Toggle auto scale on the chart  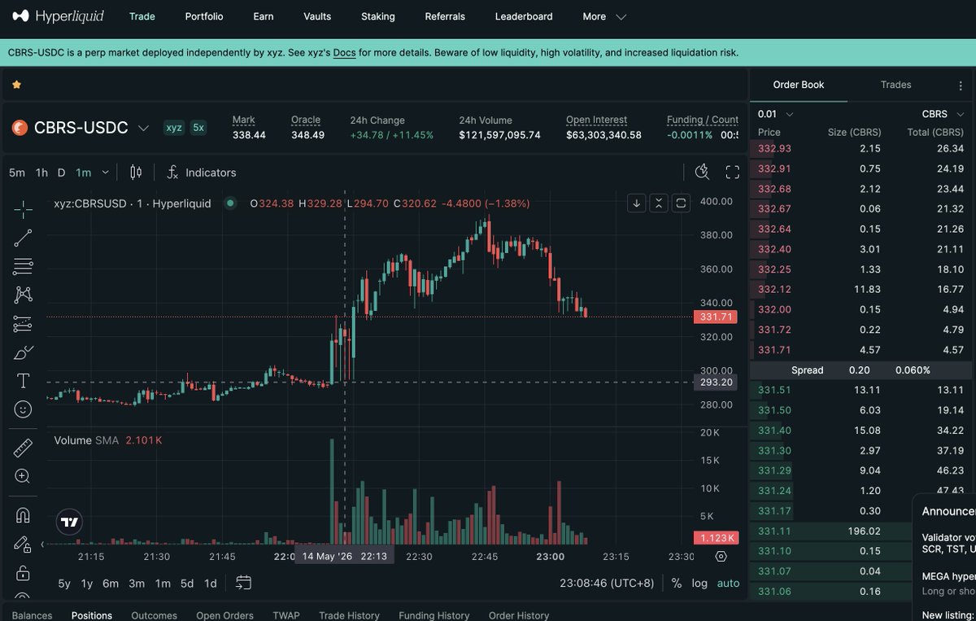pyautogui.click(x=729, y=584)
